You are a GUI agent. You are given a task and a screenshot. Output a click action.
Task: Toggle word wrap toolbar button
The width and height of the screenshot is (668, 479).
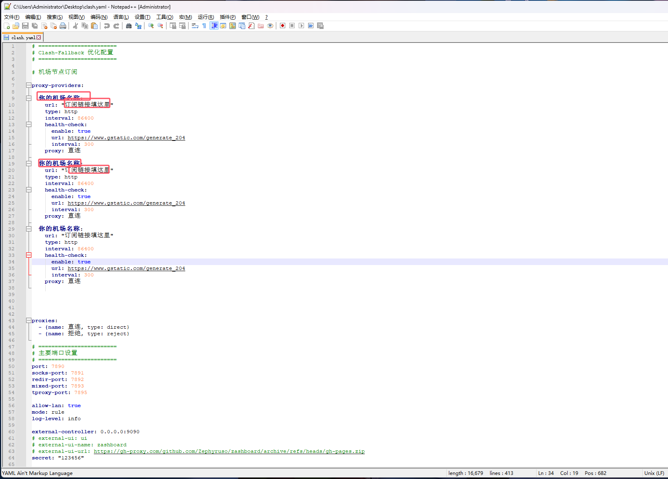[195, 26]
